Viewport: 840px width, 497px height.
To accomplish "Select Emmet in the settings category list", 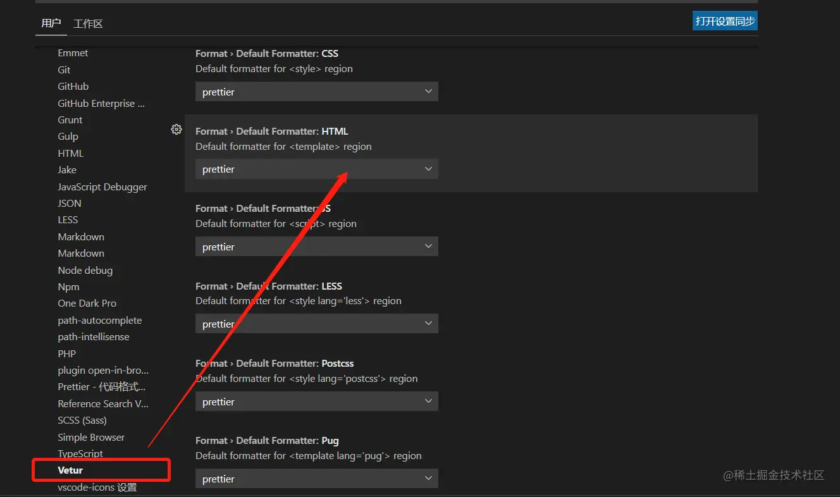I will coord(73,53).
